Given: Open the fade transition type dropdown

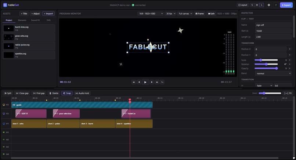Looking at the screenshot, I should point(264,86).
